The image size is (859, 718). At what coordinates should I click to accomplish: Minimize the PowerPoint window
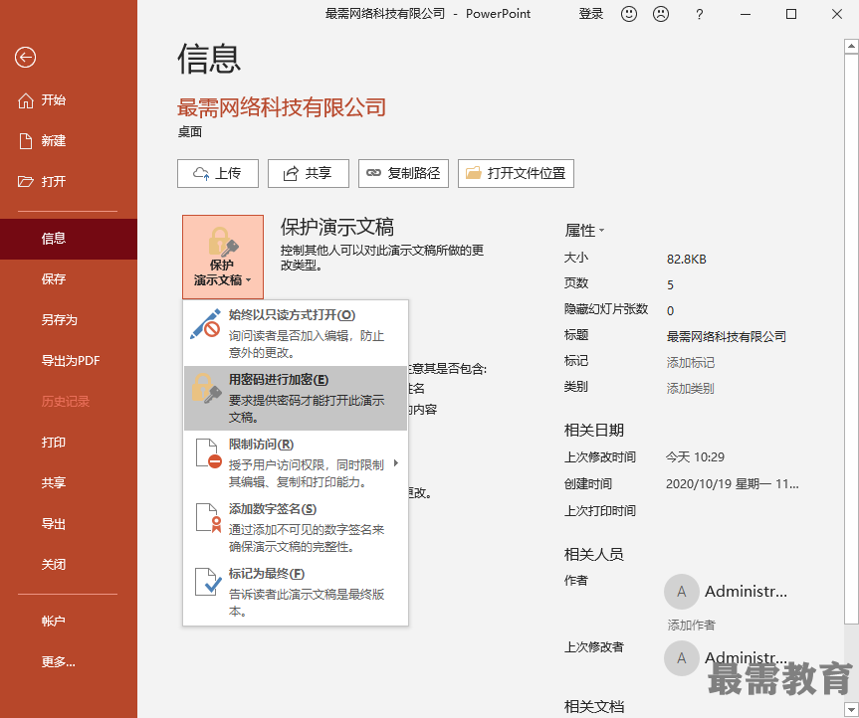pyautogui.click(x=746, y=14)
